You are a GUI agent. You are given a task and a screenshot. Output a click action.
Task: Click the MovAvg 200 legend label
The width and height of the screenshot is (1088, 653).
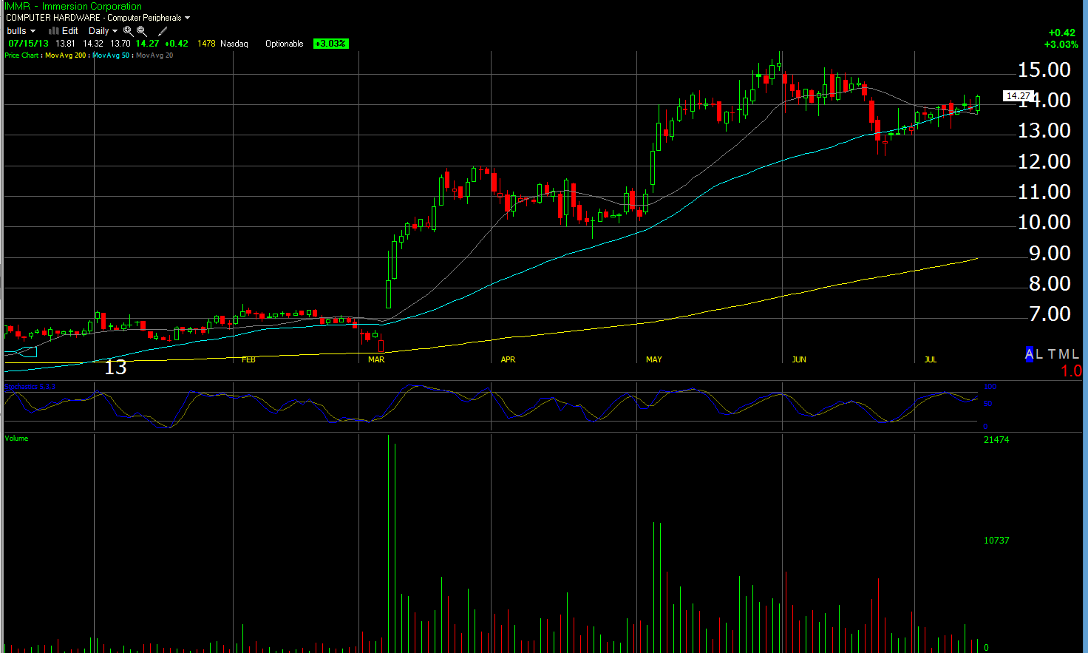(65, 55)
